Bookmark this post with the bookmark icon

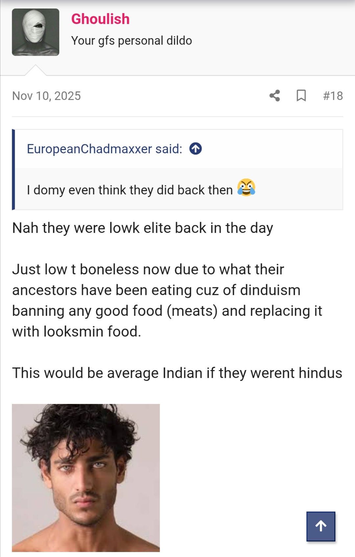pyautogui.click(x=301, y=96)
